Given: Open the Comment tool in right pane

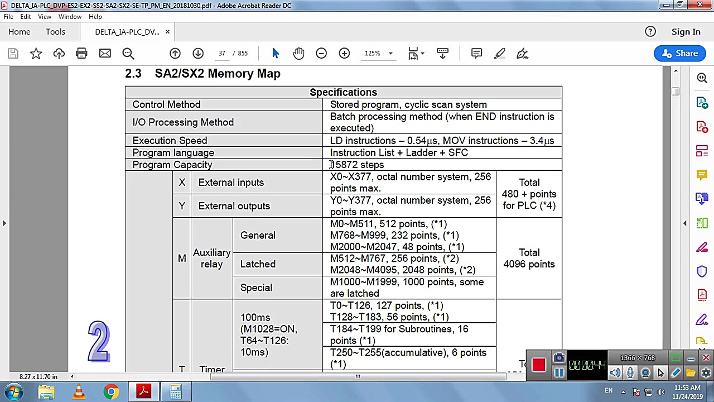Looking at the screenshot, I should [x=702, y=175].
